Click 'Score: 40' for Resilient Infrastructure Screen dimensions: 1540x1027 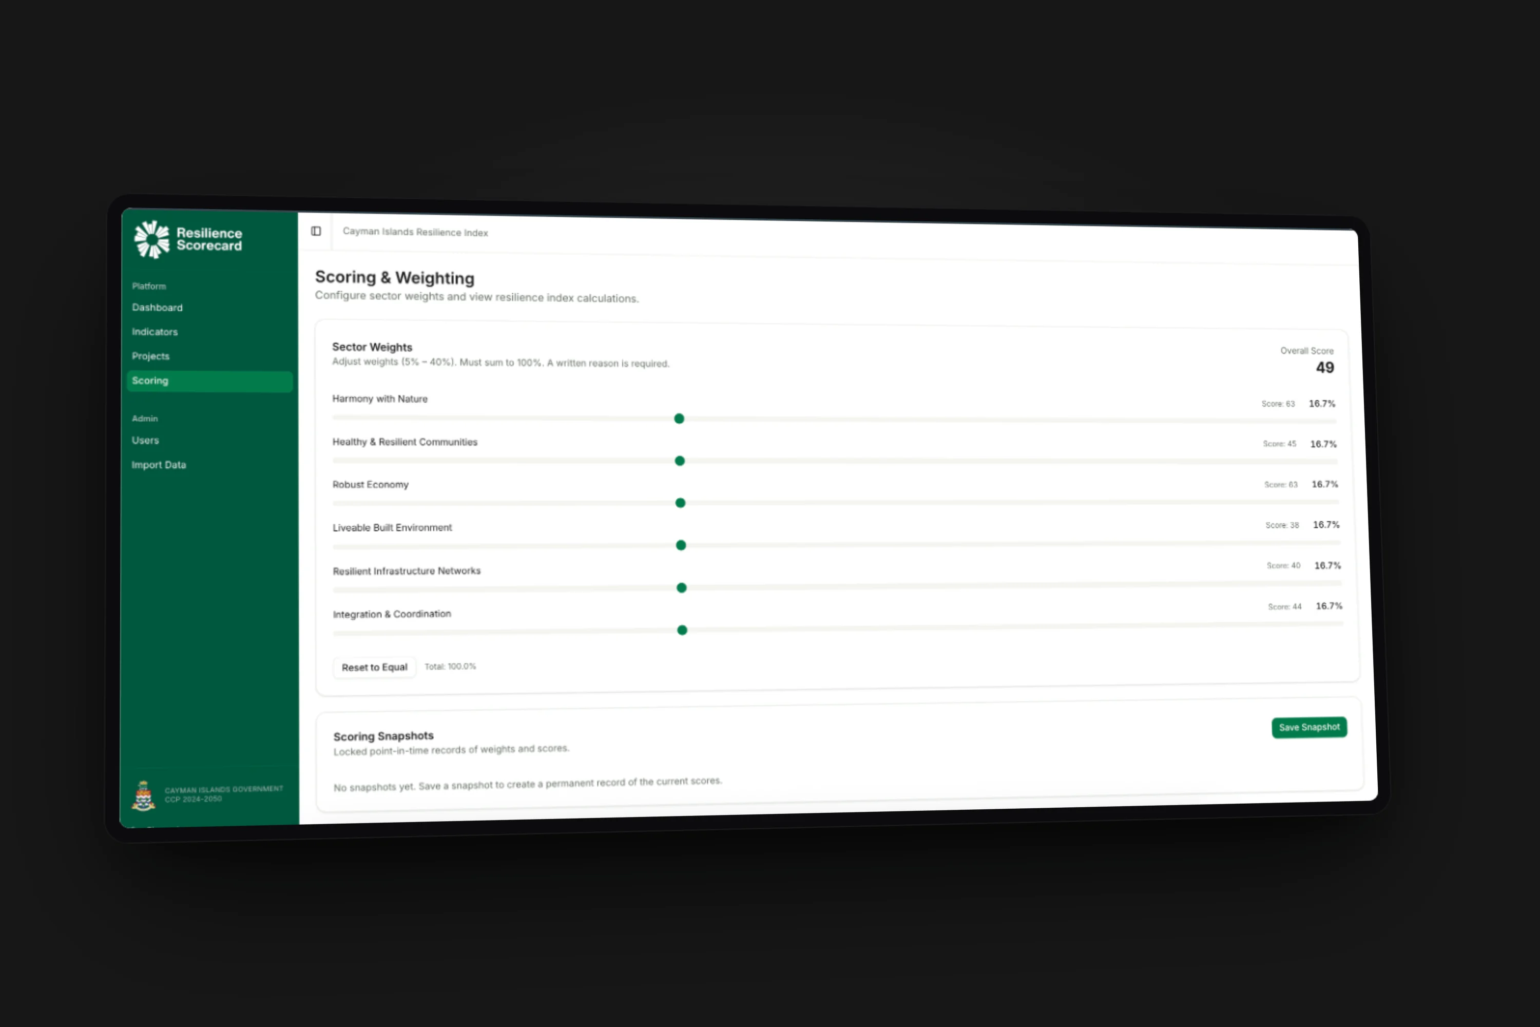(x=1283, y=565)
